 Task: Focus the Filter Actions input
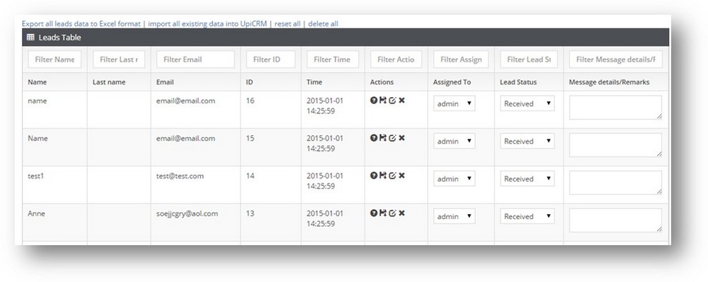(x=396, y=60)
